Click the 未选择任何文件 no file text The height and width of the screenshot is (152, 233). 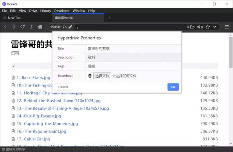click(x=124, y=76)
